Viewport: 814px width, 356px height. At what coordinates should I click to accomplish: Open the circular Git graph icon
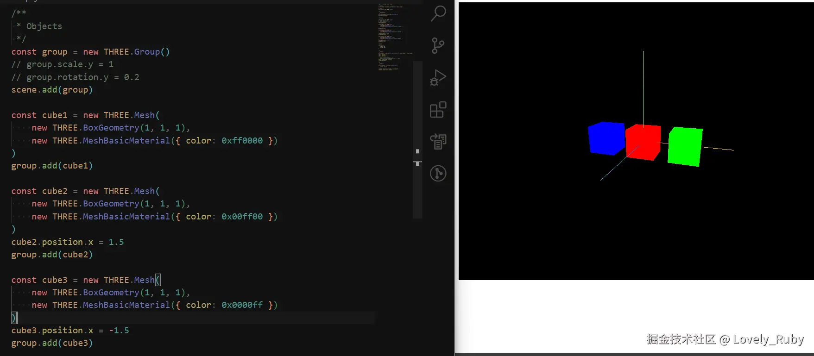[438, 174]
